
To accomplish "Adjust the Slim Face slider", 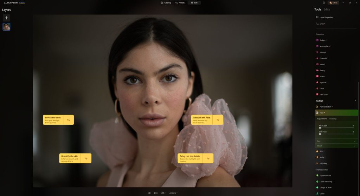I will [x=336, y=134].
